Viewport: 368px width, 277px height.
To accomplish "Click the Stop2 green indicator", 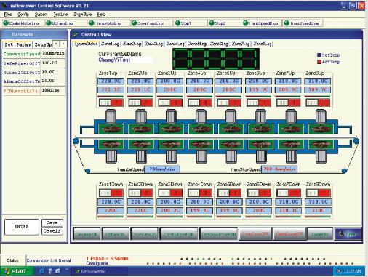I will [x=212, y=23].
